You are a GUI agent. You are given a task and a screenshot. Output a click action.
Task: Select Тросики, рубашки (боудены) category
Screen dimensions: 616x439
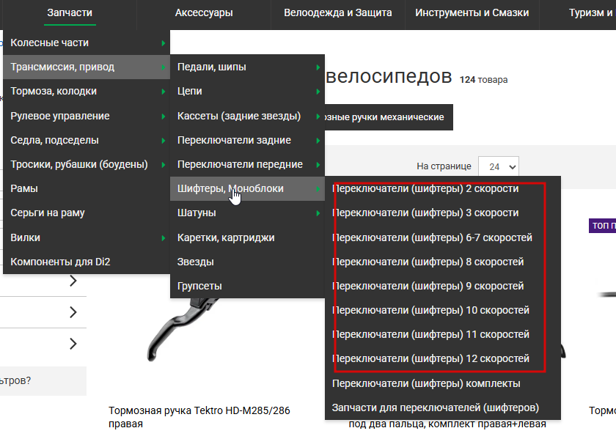(x=87, y=164)
